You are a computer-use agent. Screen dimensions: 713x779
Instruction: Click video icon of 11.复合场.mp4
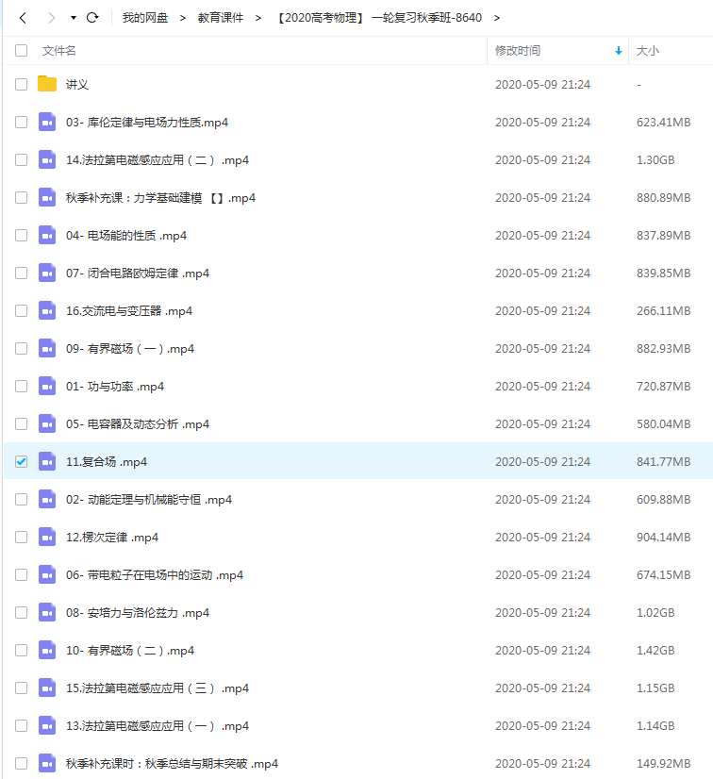coord(47,461)
